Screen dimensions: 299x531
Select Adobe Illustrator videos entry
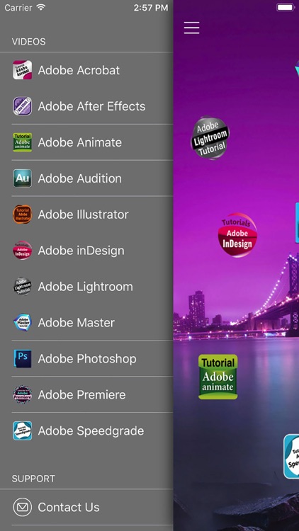pyautogui.click(x=86, y=215)
